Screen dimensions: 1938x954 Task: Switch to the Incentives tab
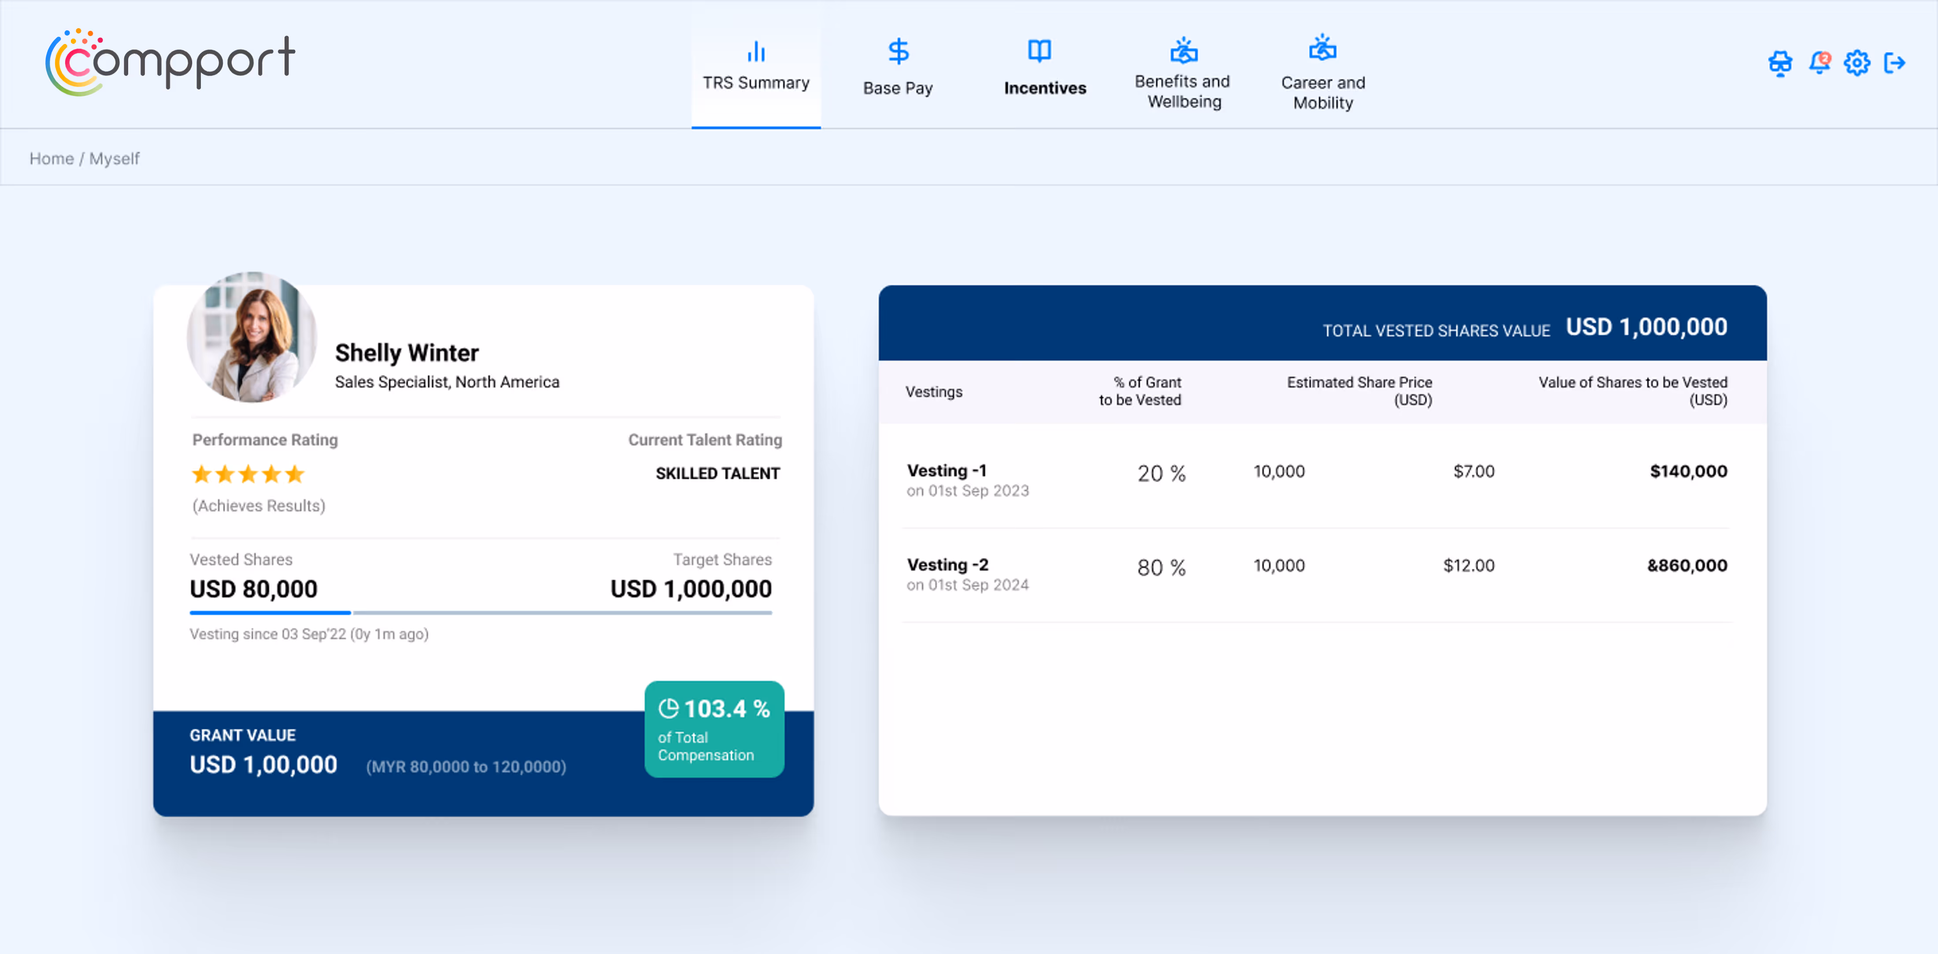pos(1044,87)
